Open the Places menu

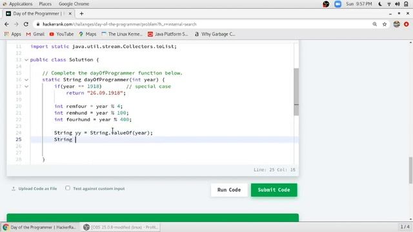(45, 4)
